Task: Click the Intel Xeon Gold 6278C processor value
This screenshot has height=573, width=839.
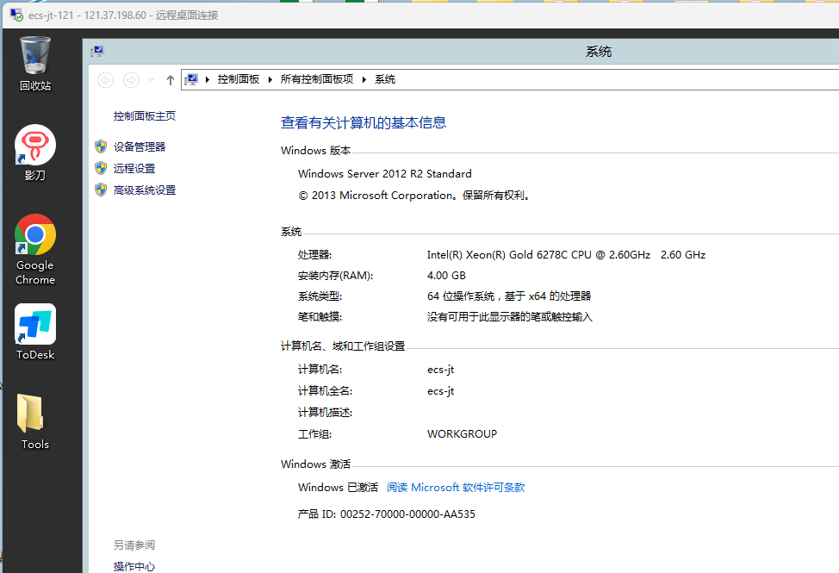Action: tap(566, 255)
